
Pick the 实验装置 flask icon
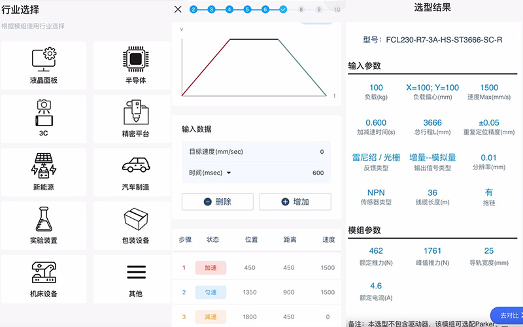point(44,219)
